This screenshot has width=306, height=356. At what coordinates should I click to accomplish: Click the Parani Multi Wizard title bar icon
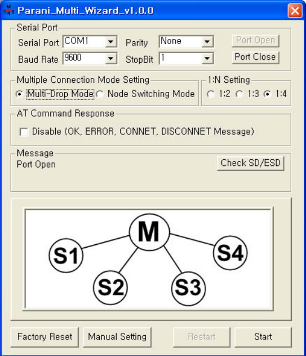8,10
